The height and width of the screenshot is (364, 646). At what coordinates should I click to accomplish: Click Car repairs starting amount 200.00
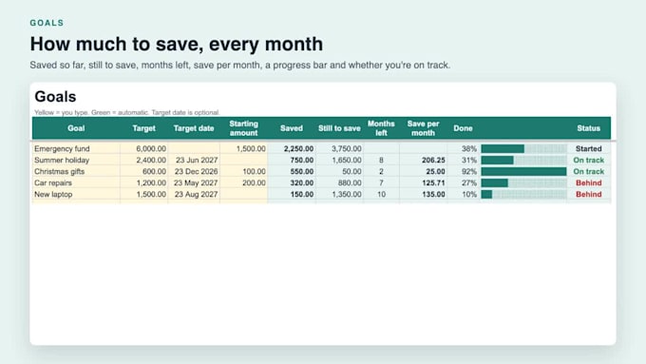[243, 182]
